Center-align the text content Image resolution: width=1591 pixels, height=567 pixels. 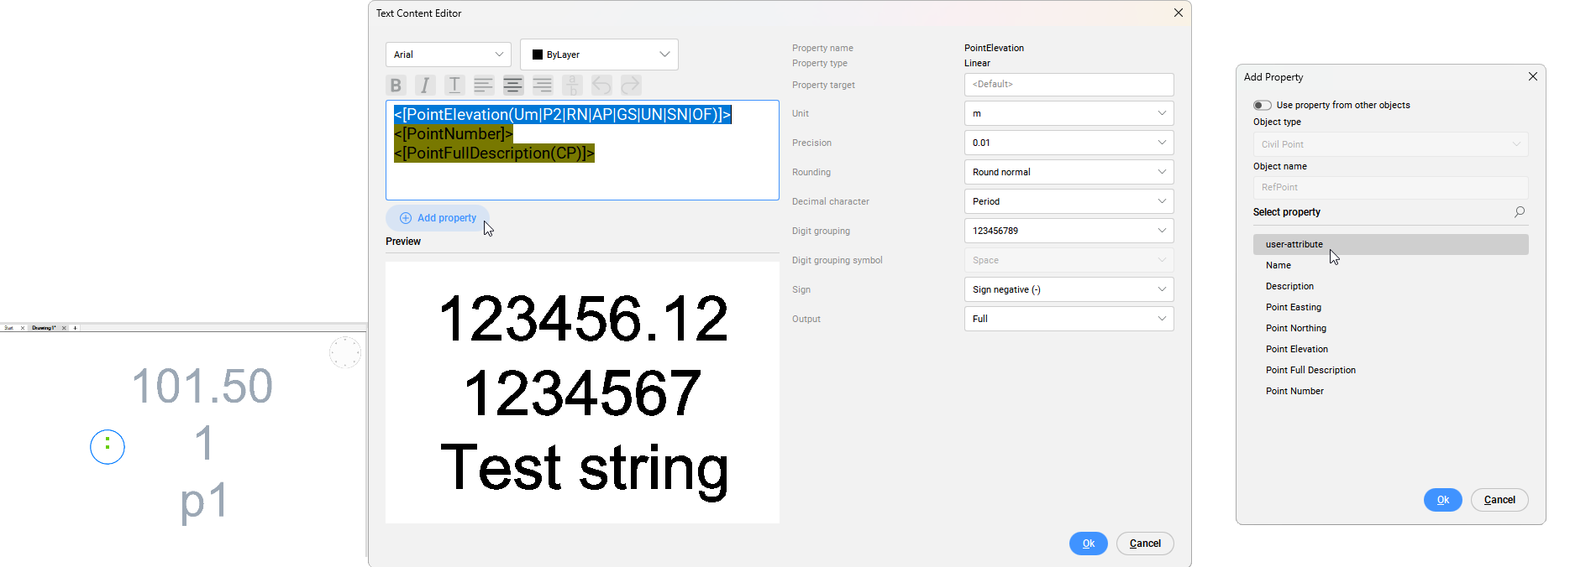point(513,85)
